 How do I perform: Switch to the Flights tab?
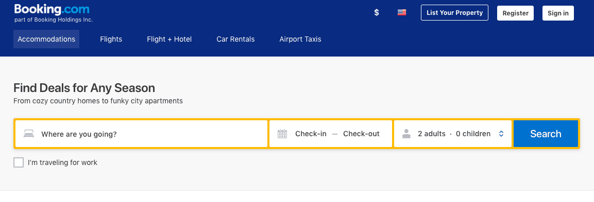tap(111, 39)
